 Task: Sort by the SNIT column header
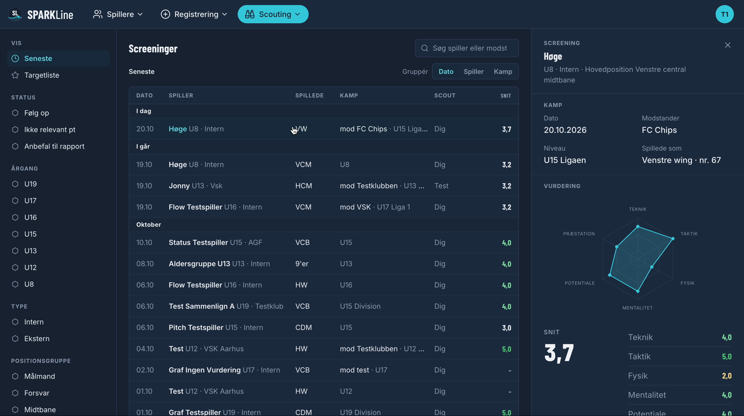[506, 96]
